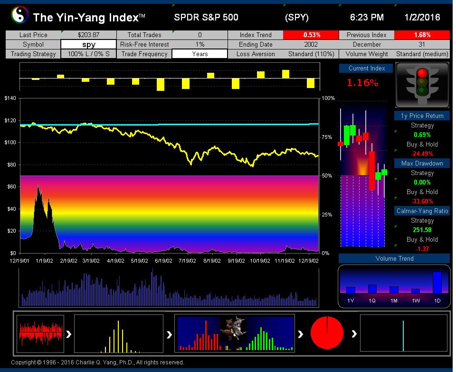Open the red price fluctuation thumbnail chart
This screenshot has width=456, height=372.
click(40, 333)
